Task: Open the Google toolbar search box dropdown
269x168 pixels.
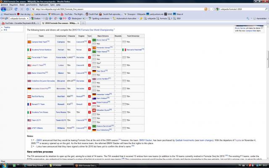Action: coord(27,18)
